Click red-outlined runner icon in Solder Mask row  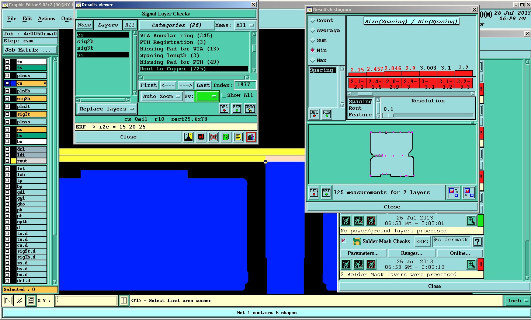(x=371, y=264)
